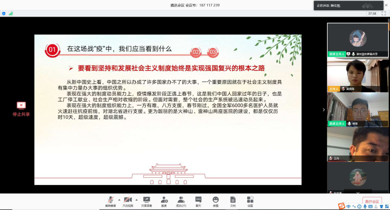Expand video options arrow beside camera
The width and height of the screenshot is (390, 210).
pyautogui.click(x=136, y=200)
